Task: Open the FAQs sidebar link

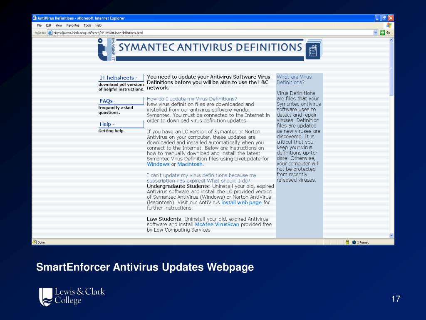Action: point(108,101)
